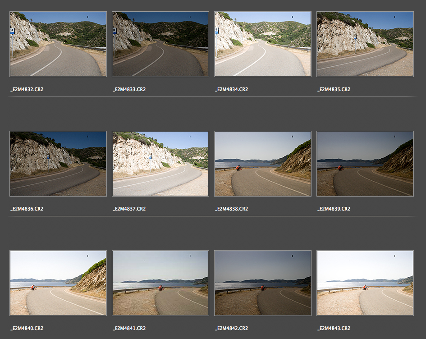
Task: Pick the _E2M4834.CR2 thumbnail image
Action: pos(263,44)
